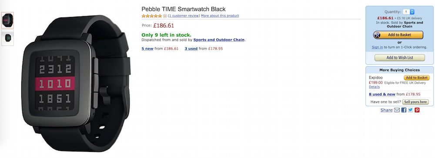
Task: Click the basket cart icon on Add to Basket
Action: [378, 35]
